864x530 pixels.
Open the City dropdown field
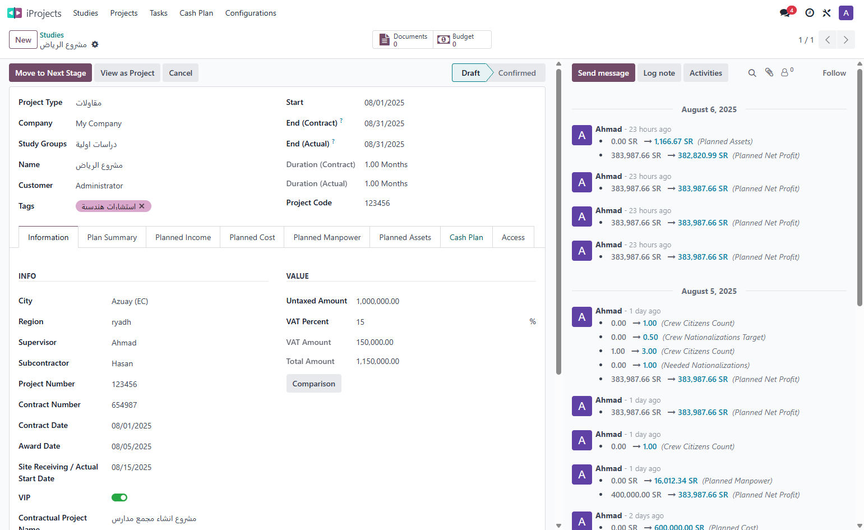[190, 301]
